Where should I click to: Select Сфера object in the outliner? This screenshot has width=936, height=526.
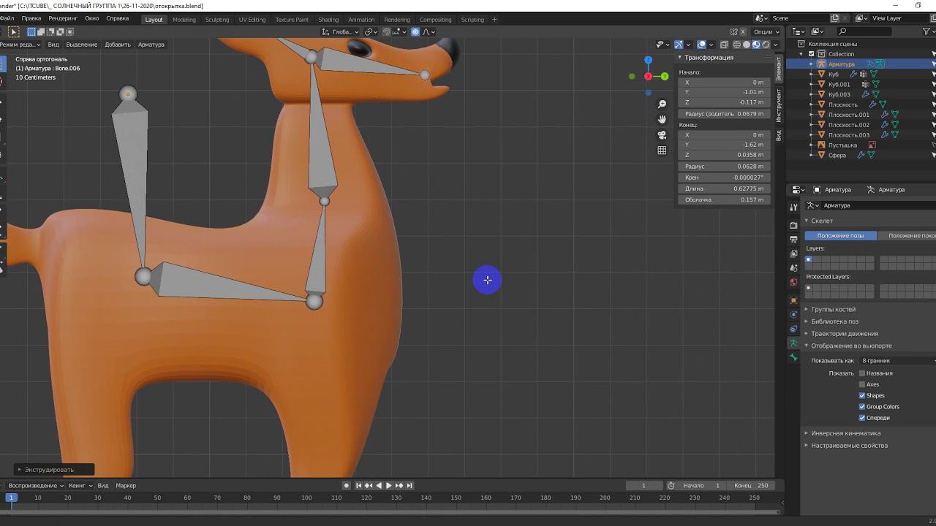click(837, 156)
